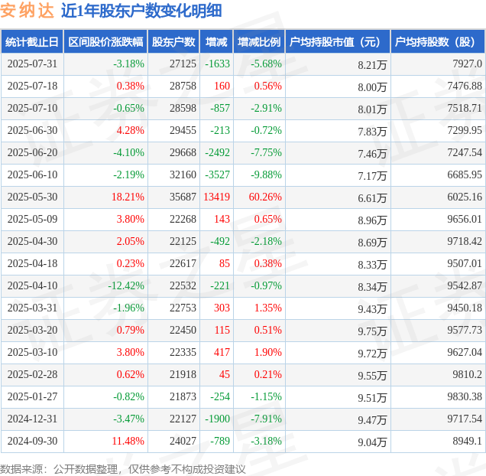486x476 pixels.
Task: Click market value 8.21万
Action: pos(372,65)
